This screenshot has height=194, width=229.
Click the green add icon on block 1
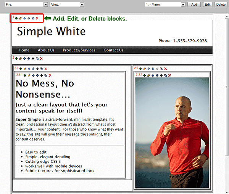pyautogui.click(x=16, y=18)
